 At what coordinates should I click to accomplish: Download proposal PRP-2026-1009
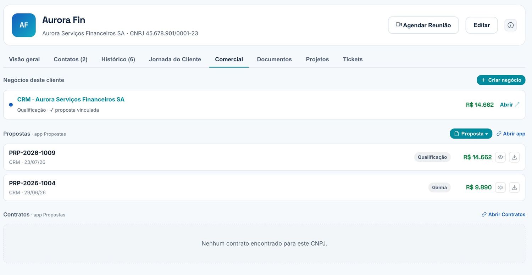click(514, 157)
